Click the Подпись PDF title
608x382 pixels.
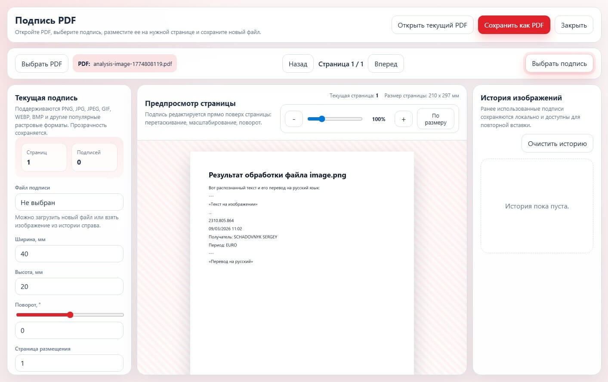(46, 20)
